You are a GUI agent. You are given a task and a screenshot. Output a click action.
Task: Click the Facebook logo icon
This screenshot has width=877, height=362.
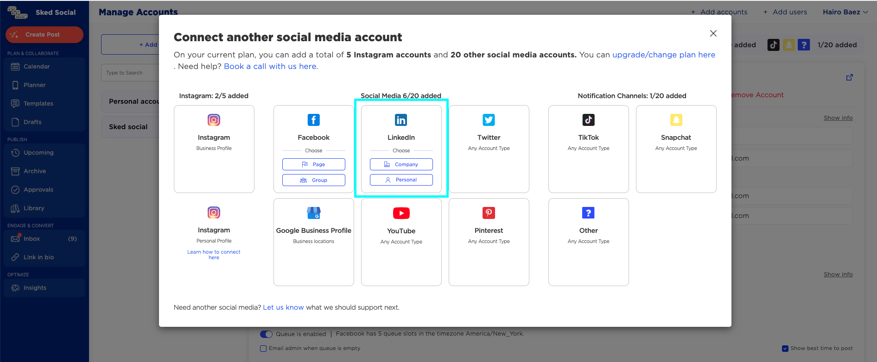314,120
